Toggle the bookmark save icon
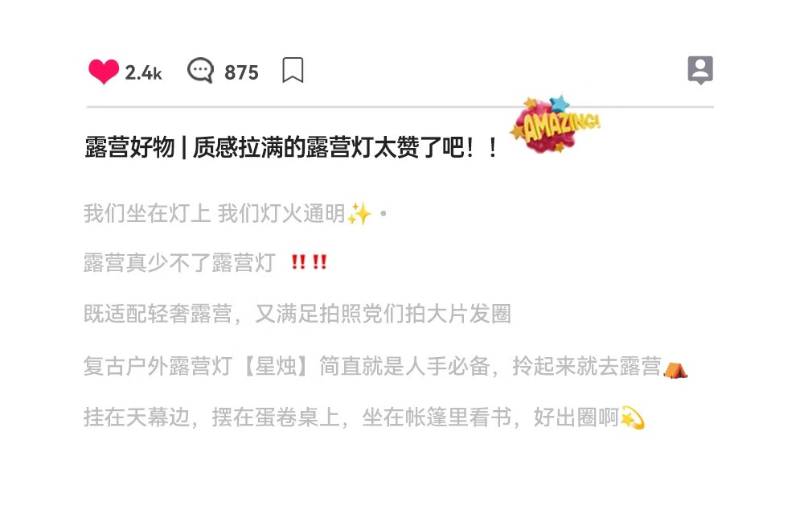Screen dimensions: 804x522 293,70
